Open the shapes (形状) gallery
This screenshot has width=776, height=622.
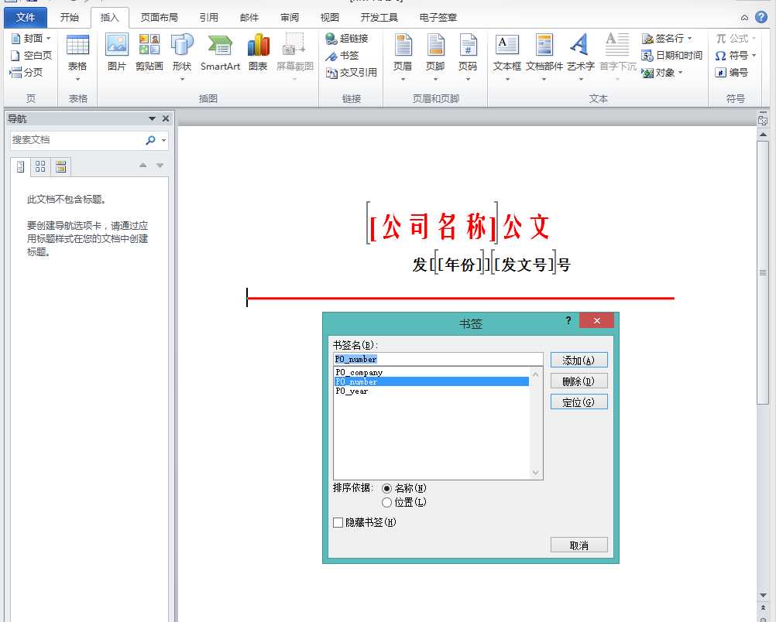(182, 57)
